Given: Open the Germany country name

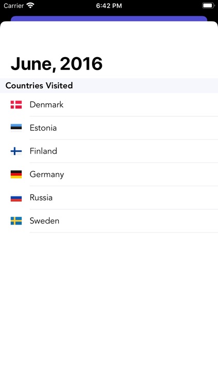Looking at the screenshot, I should click(47, 174).
